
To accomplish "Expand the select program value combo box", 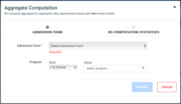I will (115, 69).
